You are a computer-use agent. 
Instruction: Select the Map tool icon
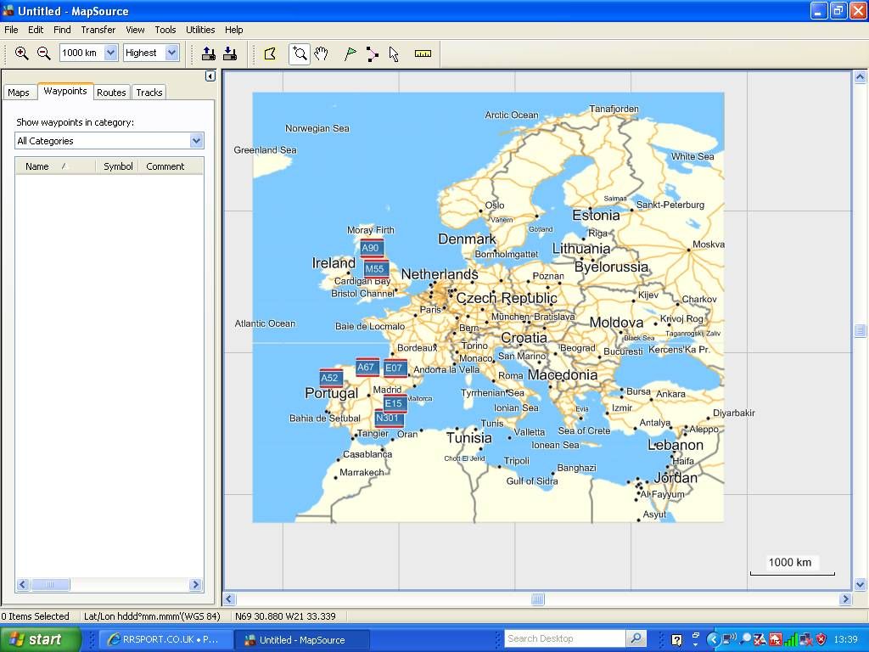coord(270,53)
